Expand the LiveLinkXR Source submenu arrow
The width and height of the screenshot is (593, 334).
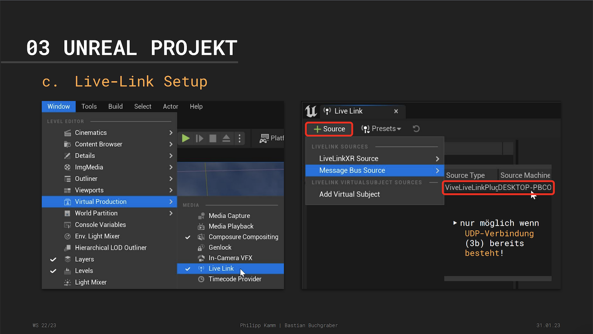pos(437,159)
